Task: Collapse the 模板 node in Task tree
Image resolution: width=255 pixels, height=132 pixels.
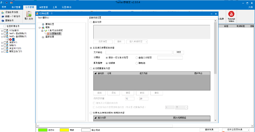Action: click(x=40, y=28)
